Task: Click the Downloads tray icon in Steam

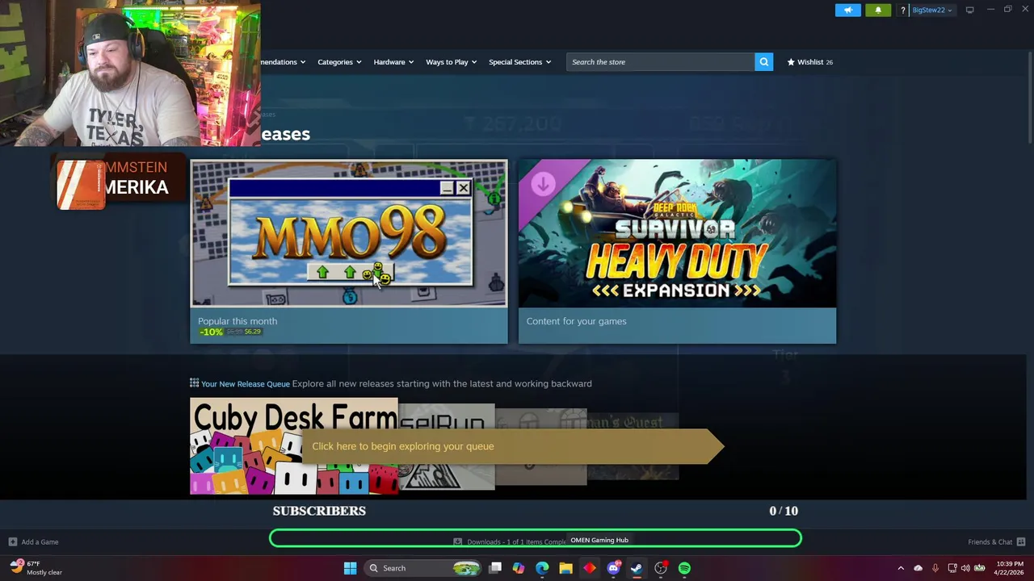Action: click(457, 542)
